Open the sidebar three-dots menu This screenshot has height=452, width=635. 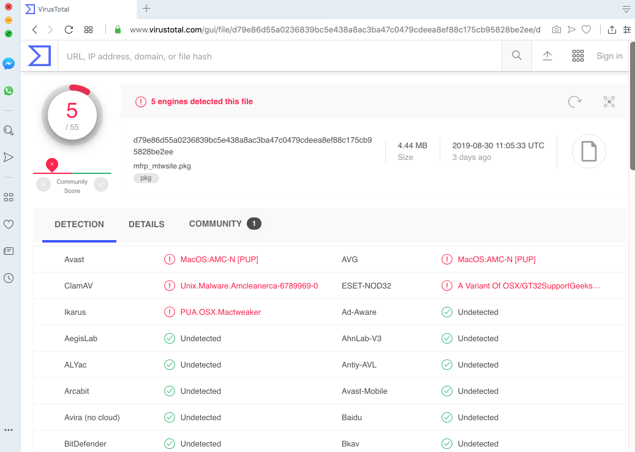(x=9, y=430)
